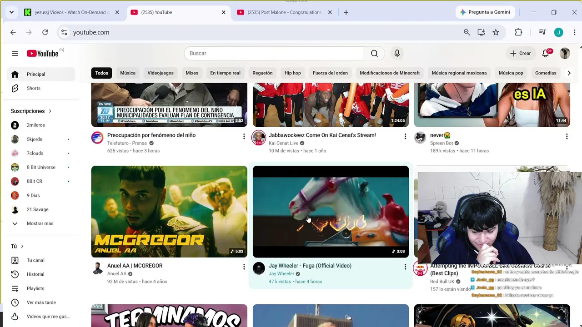Open the browser zoom magnifier icon
This screenshot has width=582, height=327.
(x=467, y=32)
